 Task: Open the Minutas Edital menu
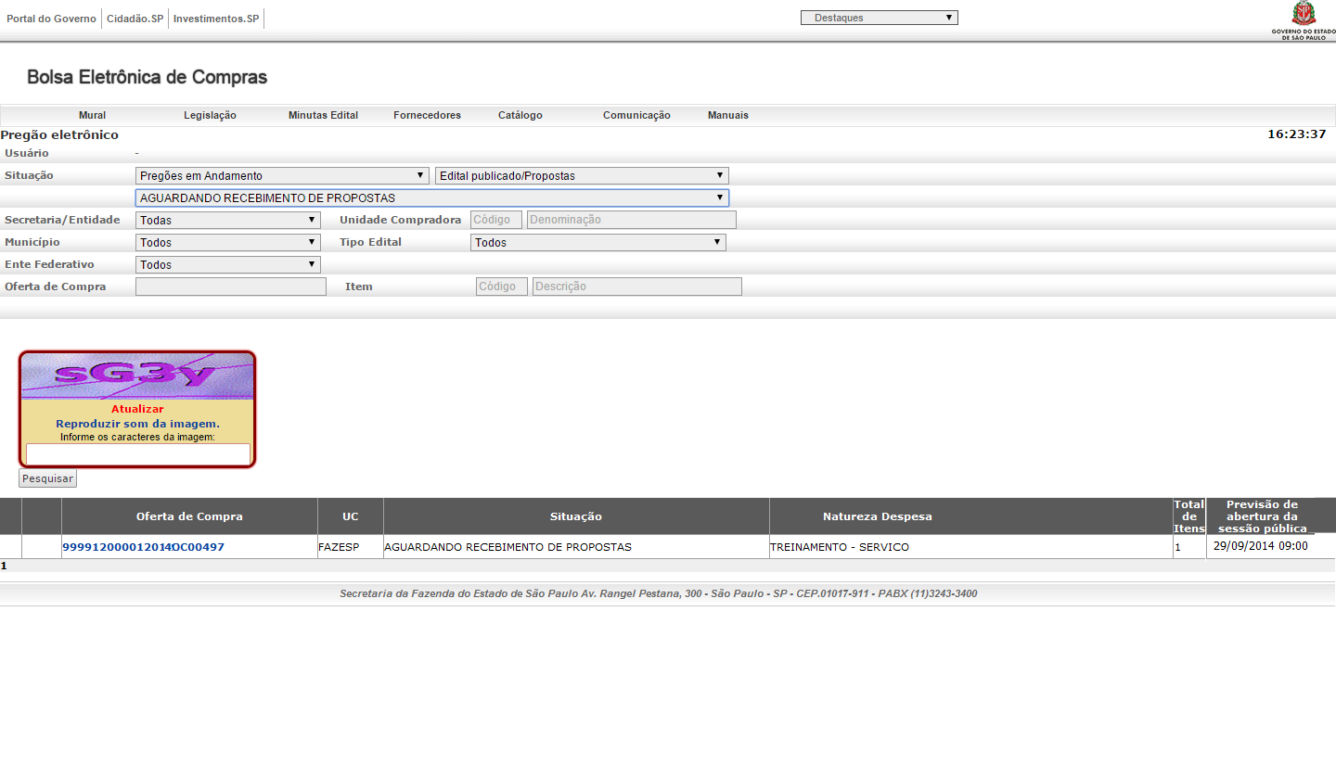click(x=323, y=115)
